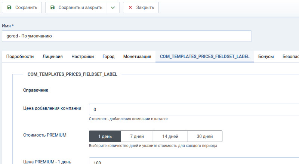Choose the 7 дней premium period

tap(137, 136)
